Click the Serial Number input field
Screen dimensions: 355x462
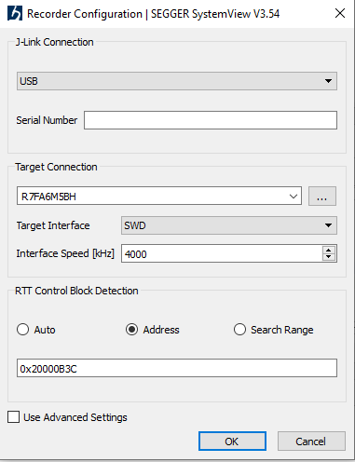coord(211,120)
